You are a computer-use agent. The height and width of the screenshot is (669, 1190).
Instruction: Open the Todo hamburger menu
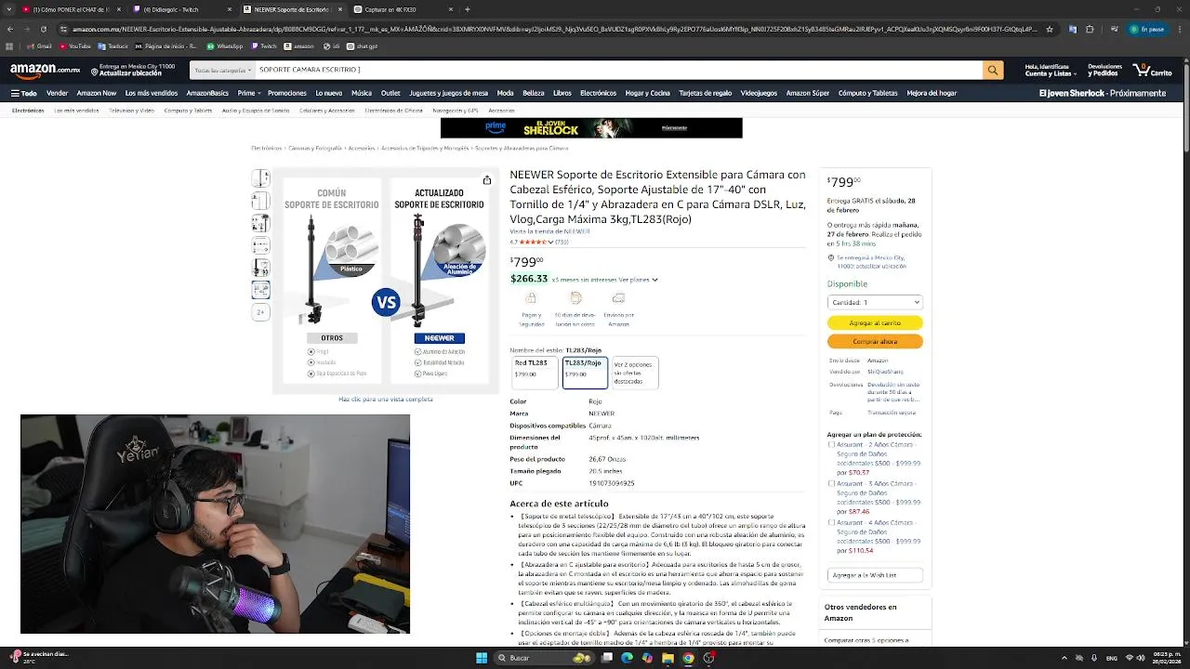coord(23,93)
